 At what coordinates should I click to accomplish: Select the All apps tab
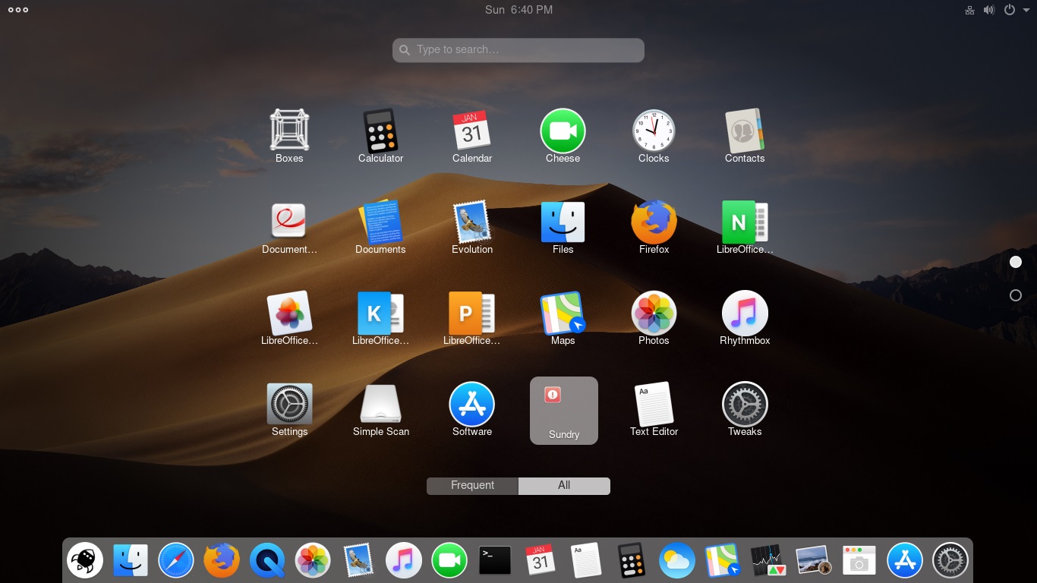pyautogui.click(x=564, y=486)
